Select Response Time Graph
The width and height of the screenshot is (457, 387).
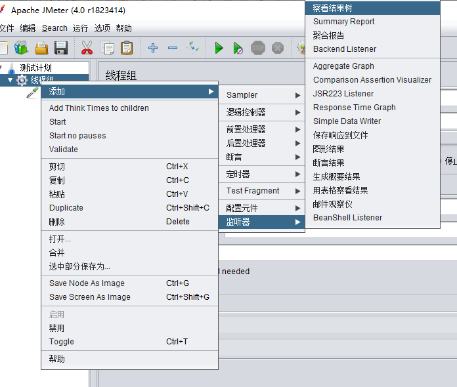(372, 108)
